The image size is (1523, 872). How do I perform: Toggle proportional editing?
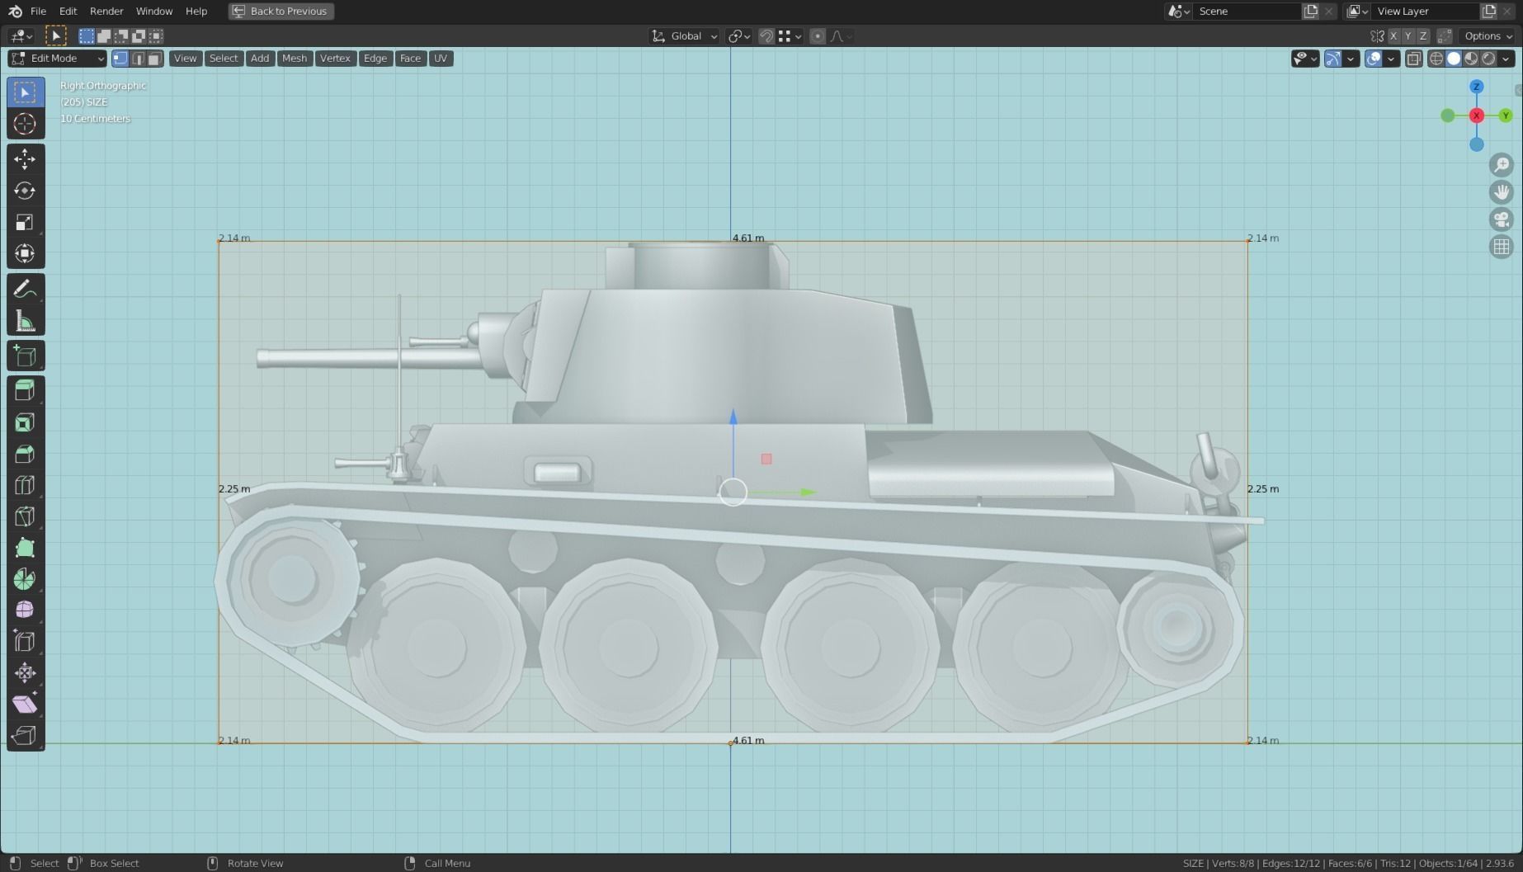(x=818, y=35)
